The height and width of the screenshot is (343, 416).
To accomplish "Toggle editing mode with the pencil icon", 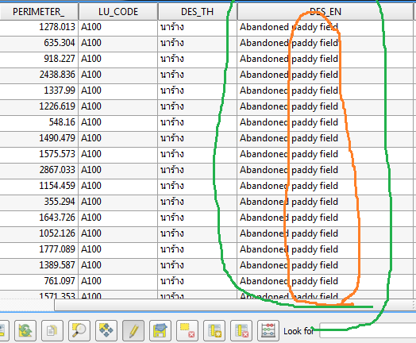I will (133, 330).
